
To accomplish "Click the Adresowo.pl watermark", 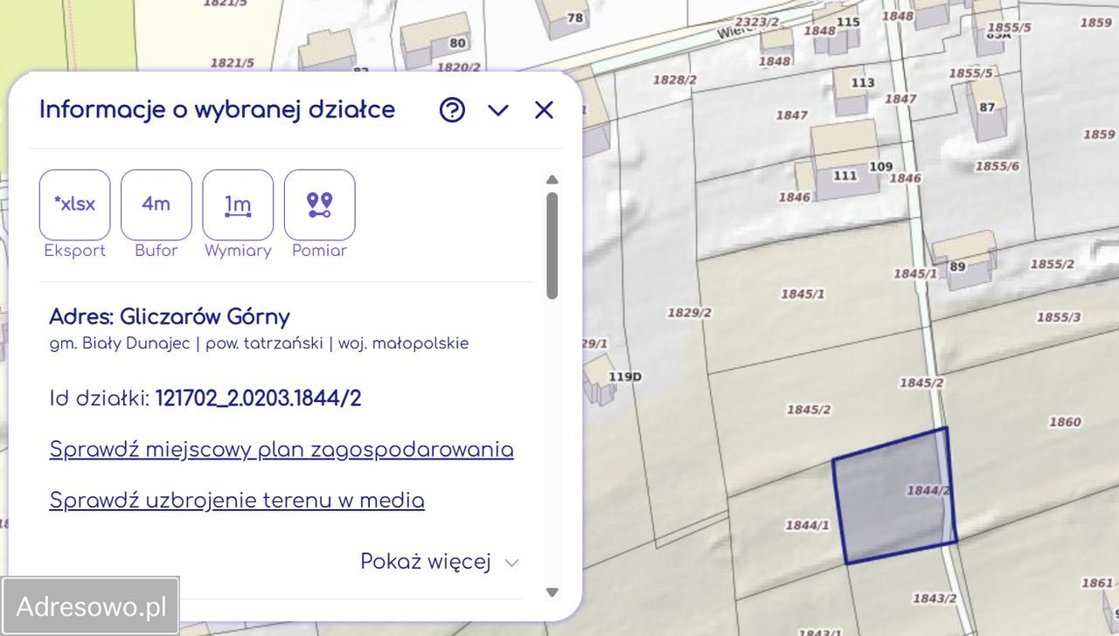I will click(x=90, y=604).
